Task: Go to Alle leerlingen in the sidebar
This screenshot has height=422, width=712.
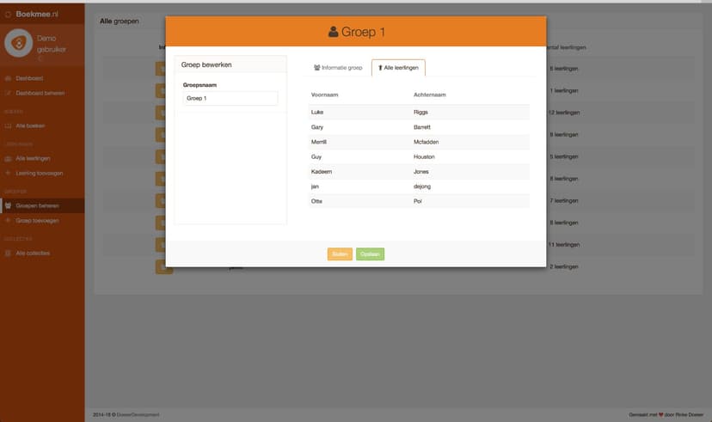Action: pos(34,158)
